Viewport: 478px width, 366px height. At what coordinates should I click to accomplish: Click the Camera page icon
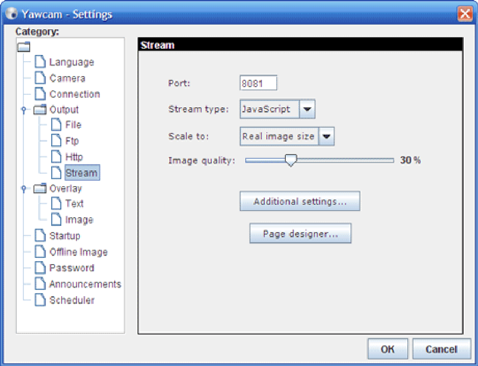coord(41,78)
